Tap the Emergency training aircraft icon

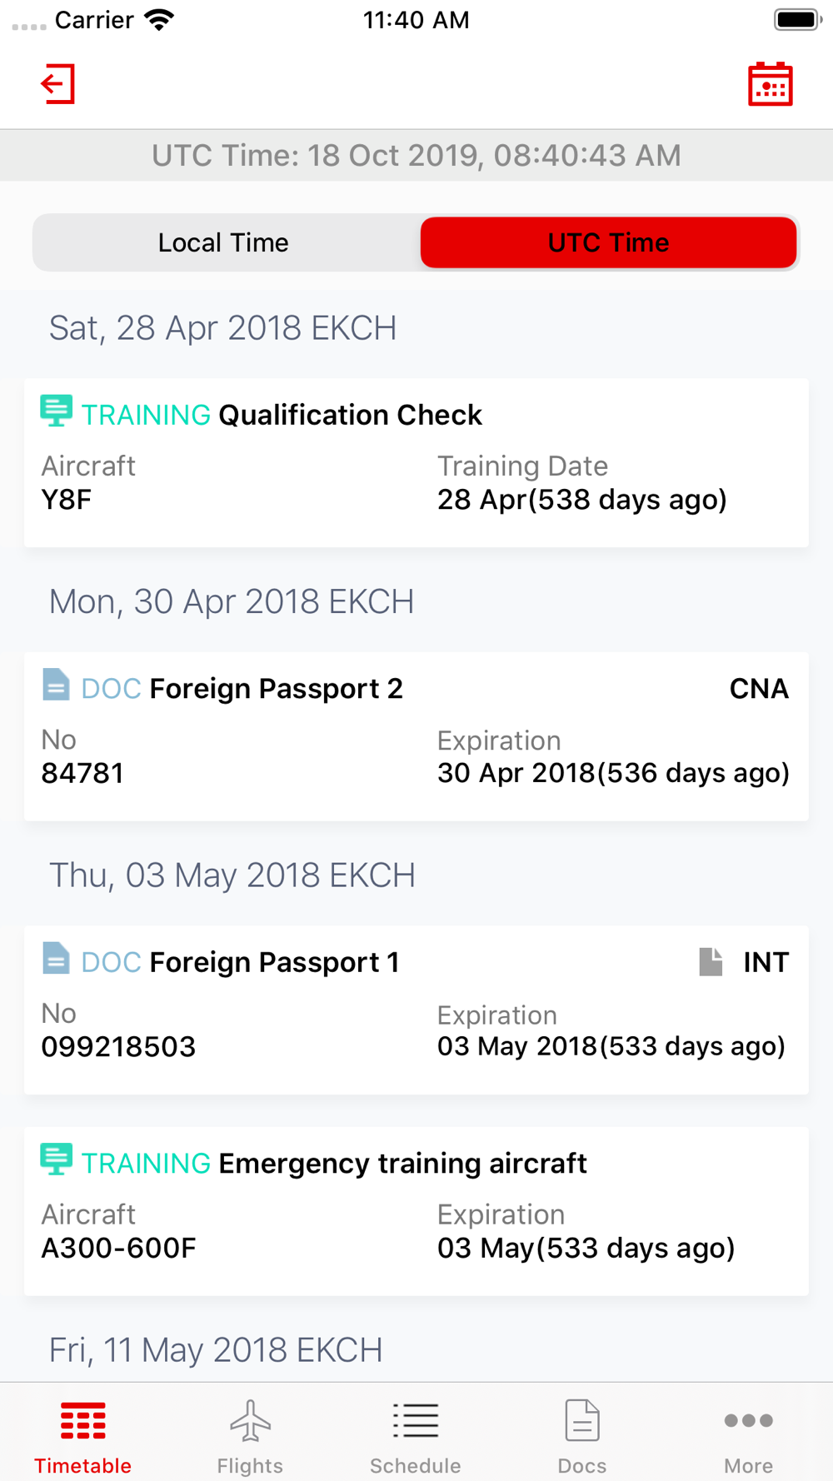(56, 1159)
